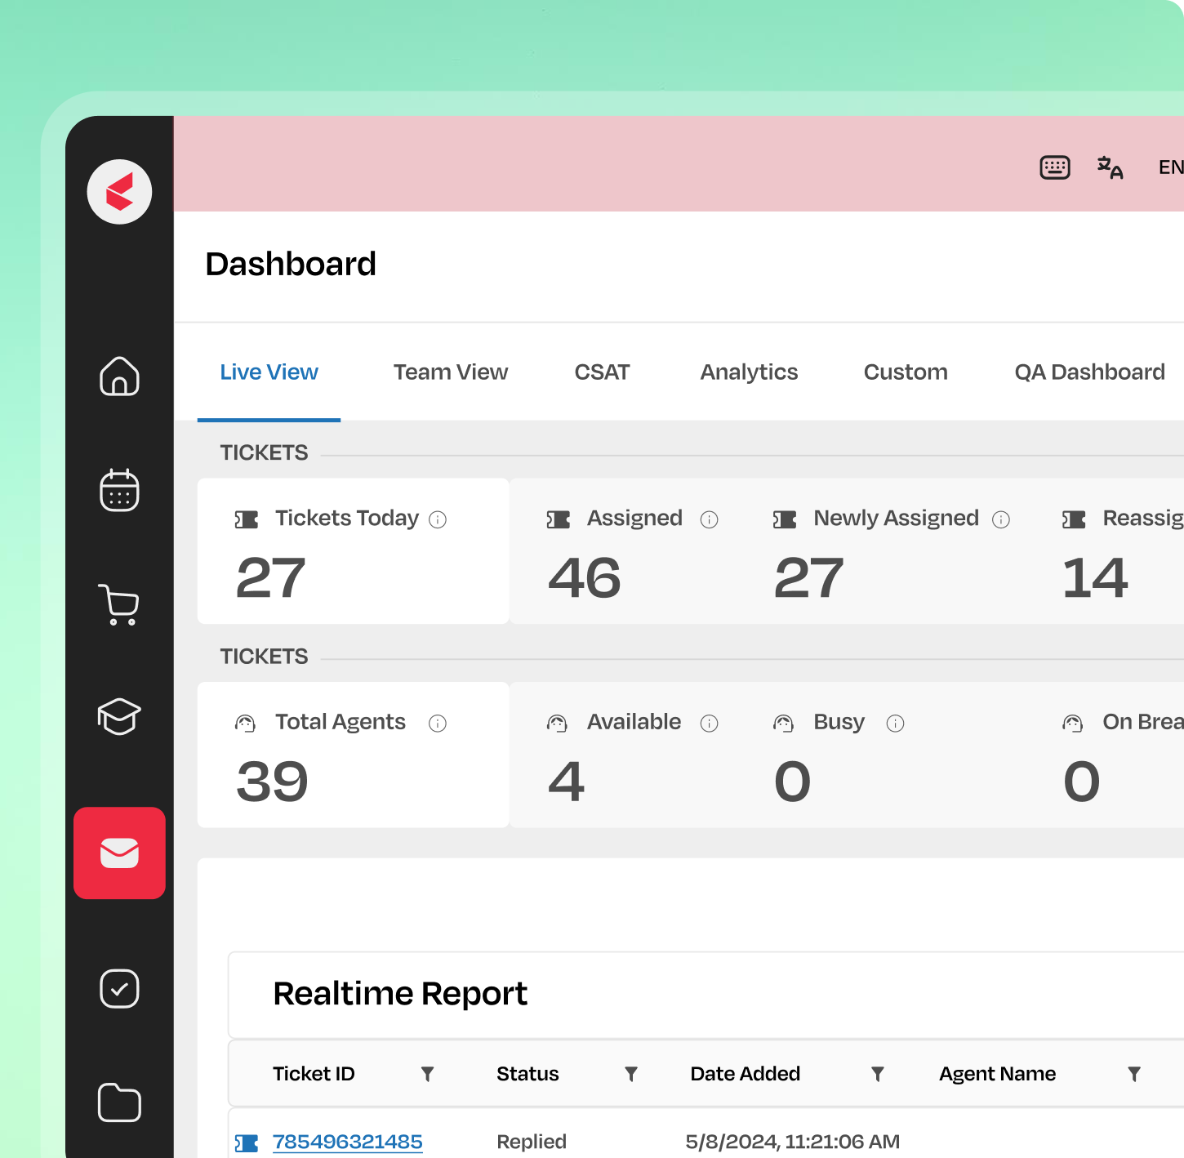The width and height of the screenshot is (1184, 1158).
Task: Switch to the Custom tab
Action: click(906, 372)
